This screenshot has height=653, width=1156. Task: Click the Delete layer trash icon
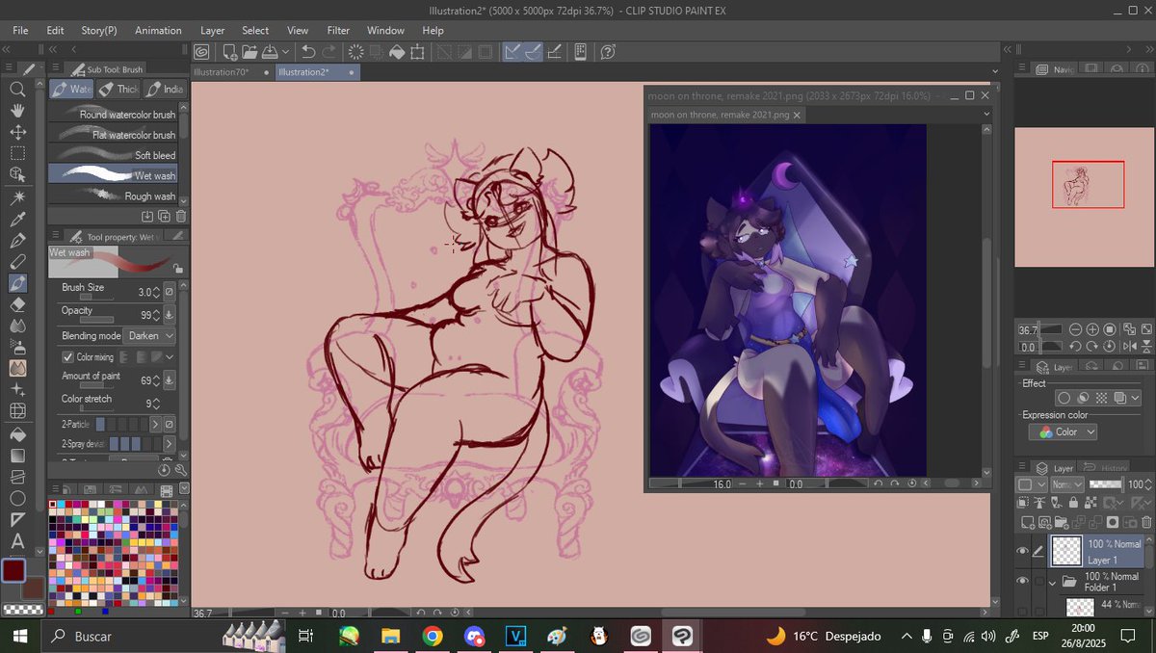click(1146, 522)
